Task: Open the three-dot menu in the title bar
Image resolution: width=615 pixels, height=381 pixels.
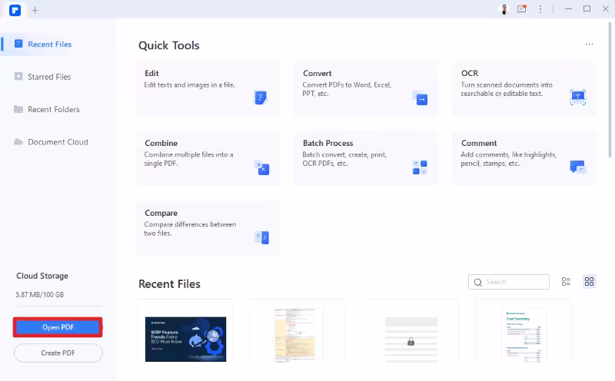Action: 540,9
